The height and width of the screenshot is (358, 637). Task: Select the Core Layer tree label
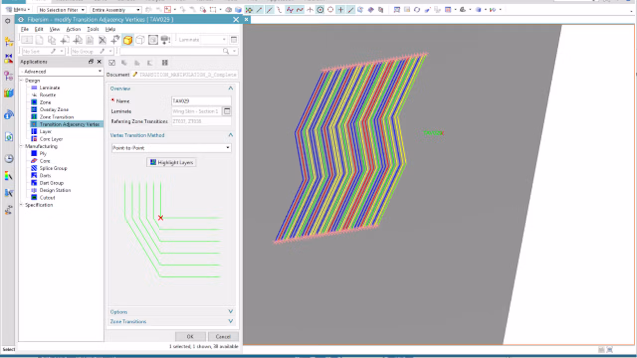click(51, 139)
